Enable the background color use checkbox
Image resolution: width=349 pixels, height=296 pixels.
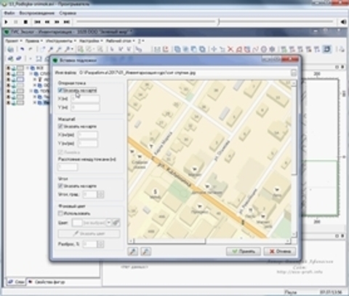coord(60,214)
